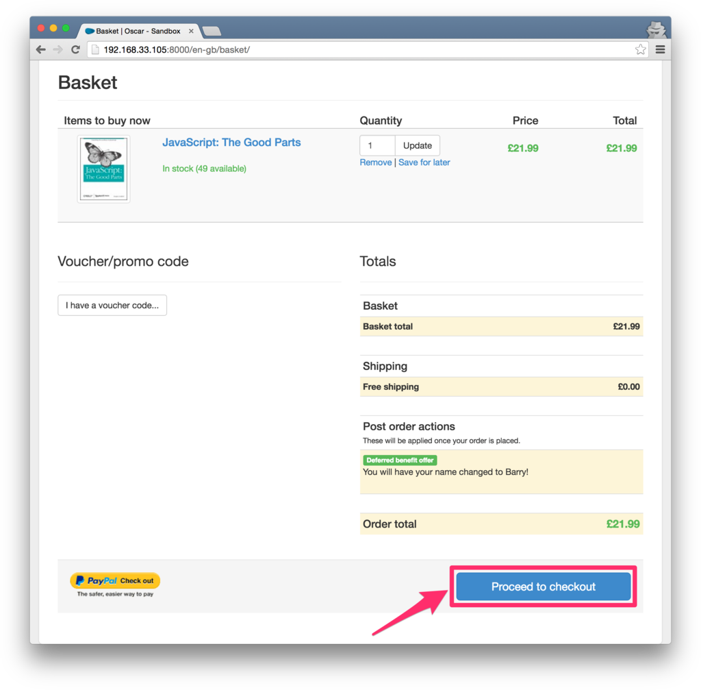Click the green item Price £21.99

click(522, 148)
